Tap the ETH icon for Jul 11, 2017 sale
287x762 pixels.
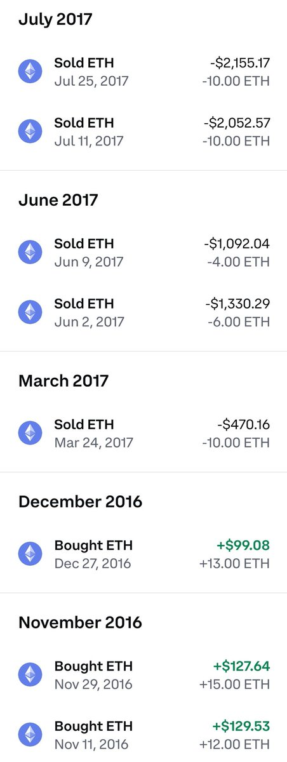click(30, 131)
